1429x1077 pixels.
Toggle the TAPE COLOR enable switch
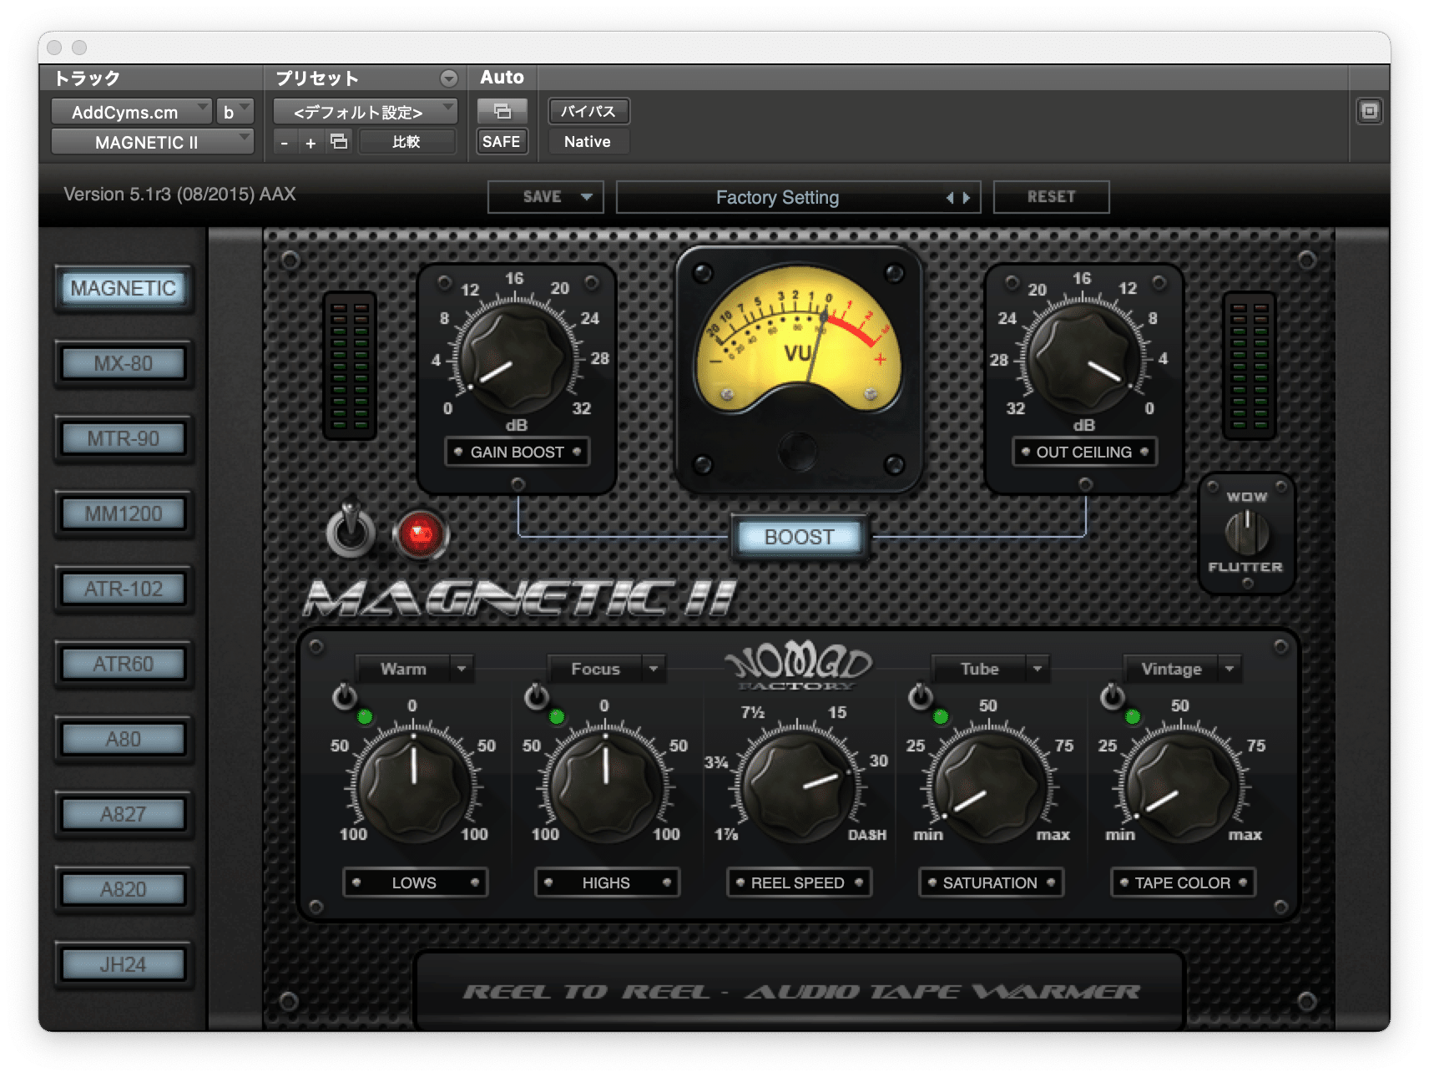click(x=1112, y=696)
